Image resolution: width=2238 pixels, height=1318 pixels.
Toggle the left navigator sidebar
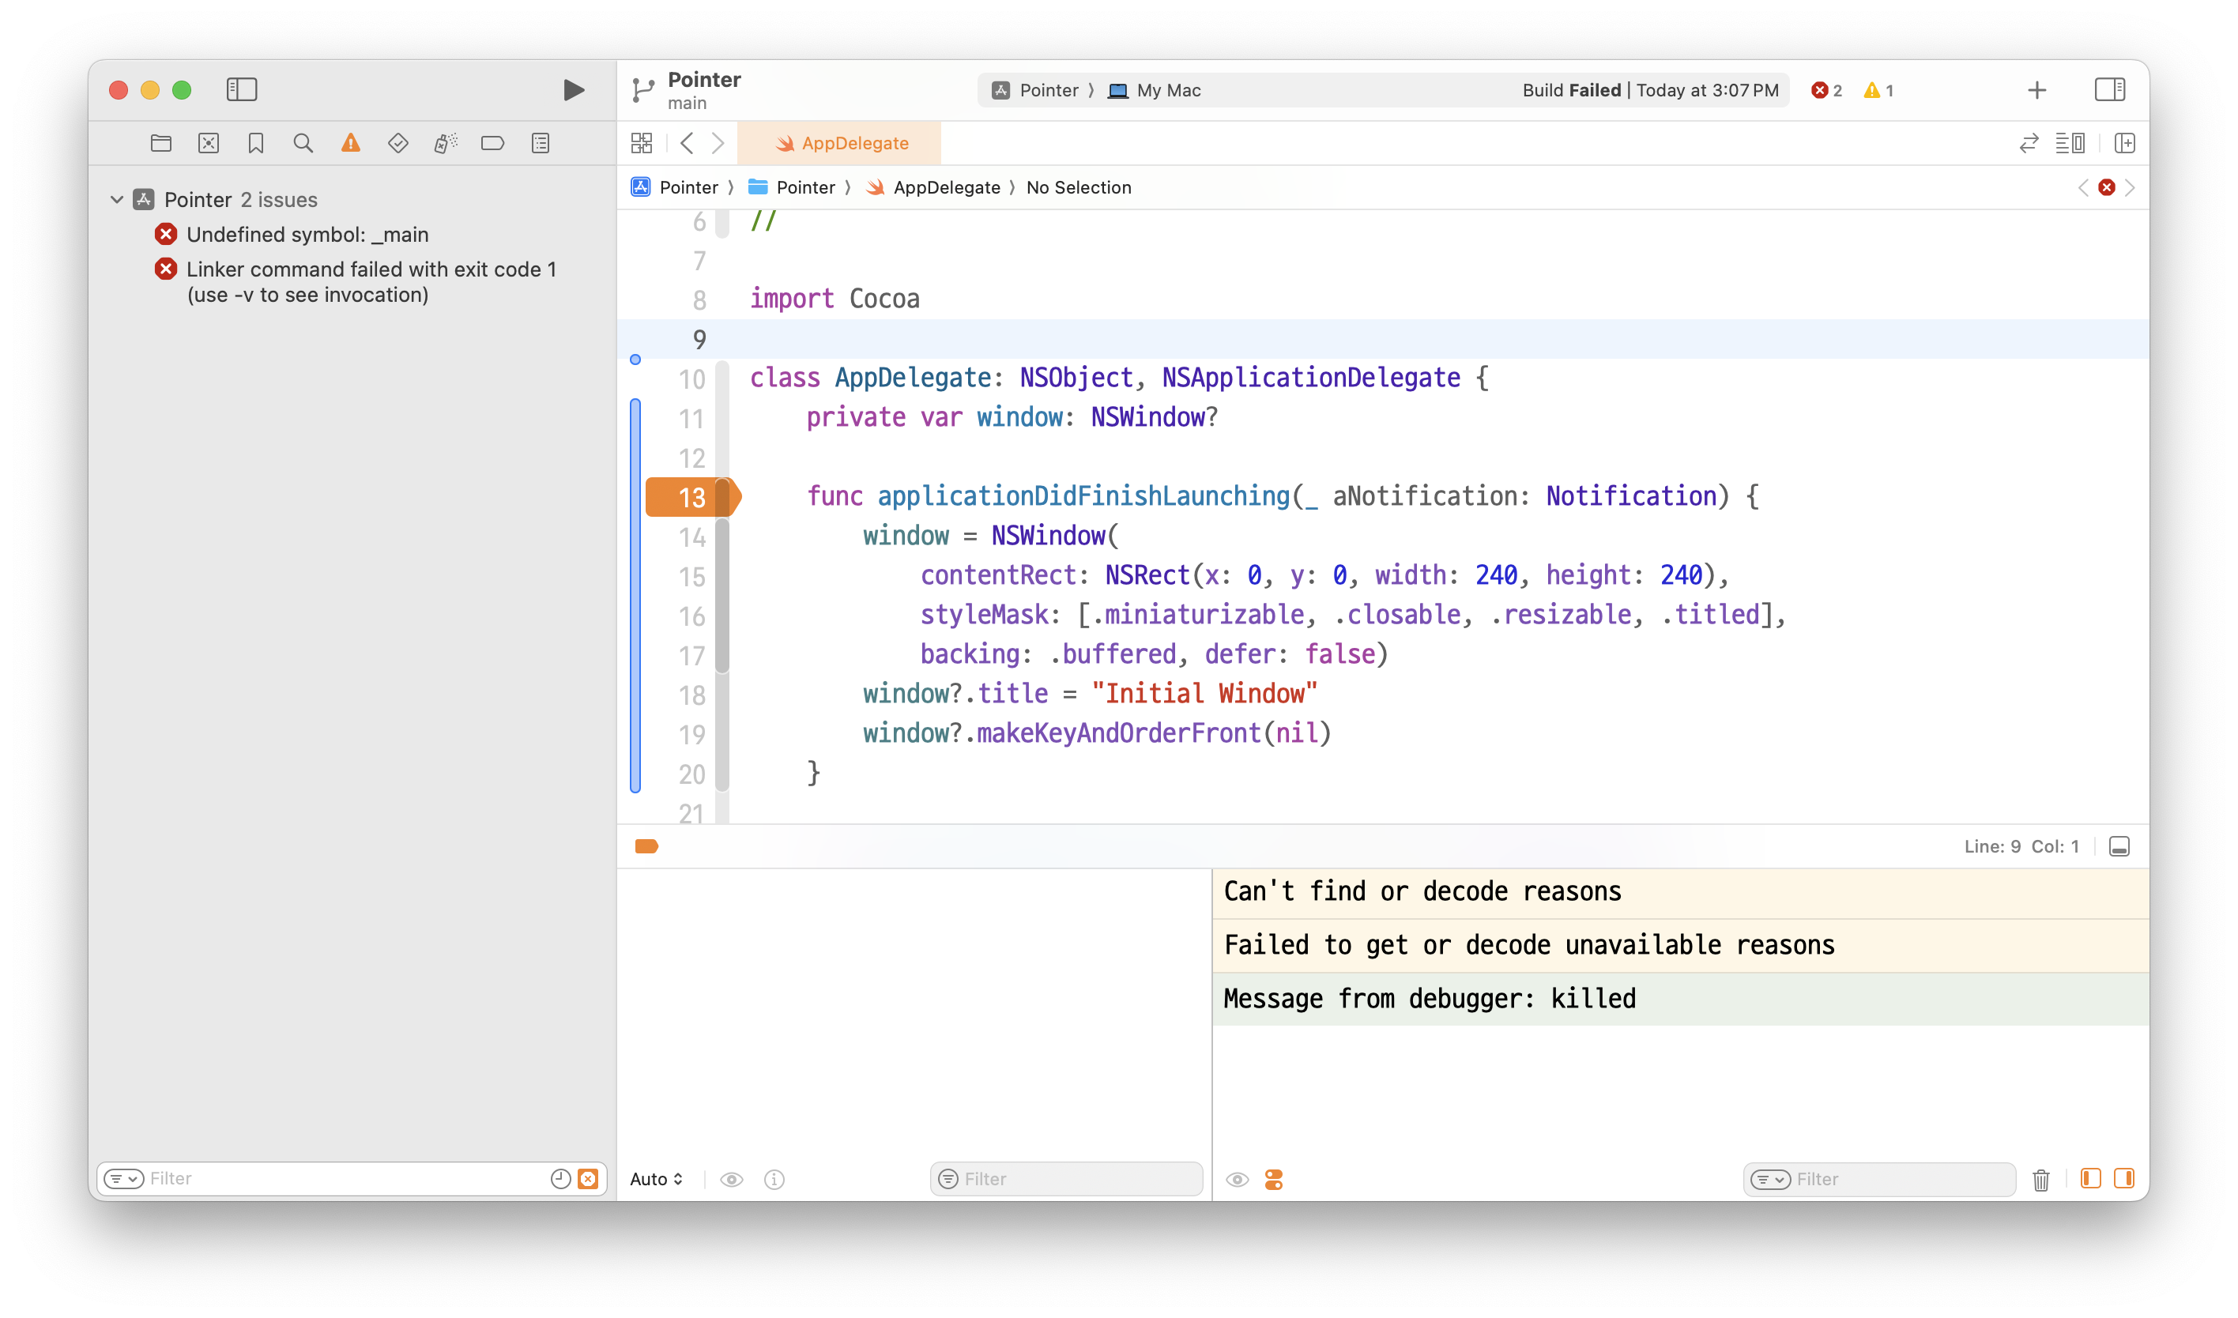(242, 90)
